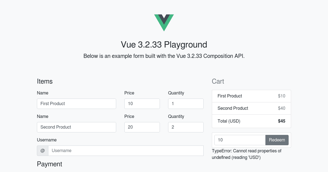Screen dimensions: 328x172
Task: Click the Payment section heading
Action: pos(49,164)
